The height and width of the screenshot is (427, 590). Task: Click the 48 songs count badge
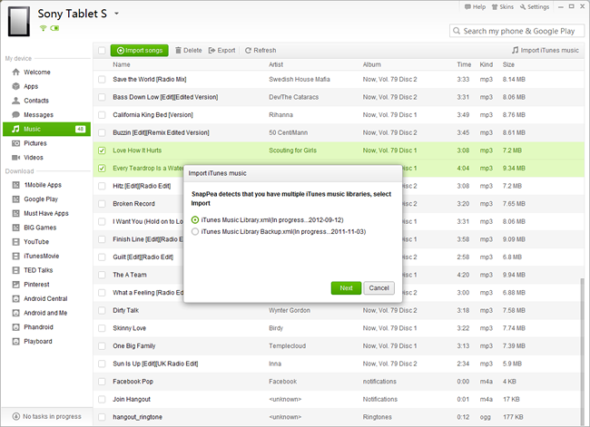click(80, 129)
